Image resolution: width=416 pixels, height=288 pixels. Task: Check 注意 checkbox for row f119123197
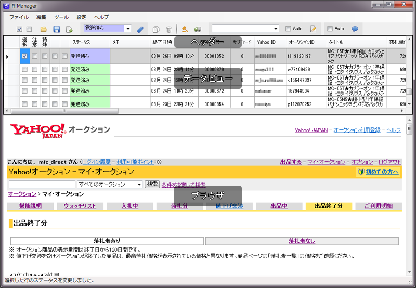pyautogui.click(x=35, y=56)
